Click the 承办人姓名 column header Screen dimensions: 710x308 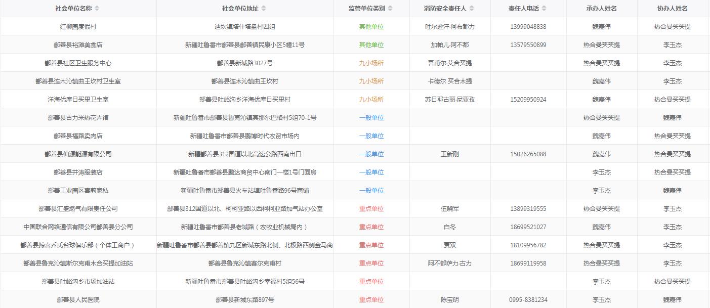(601, 9)
